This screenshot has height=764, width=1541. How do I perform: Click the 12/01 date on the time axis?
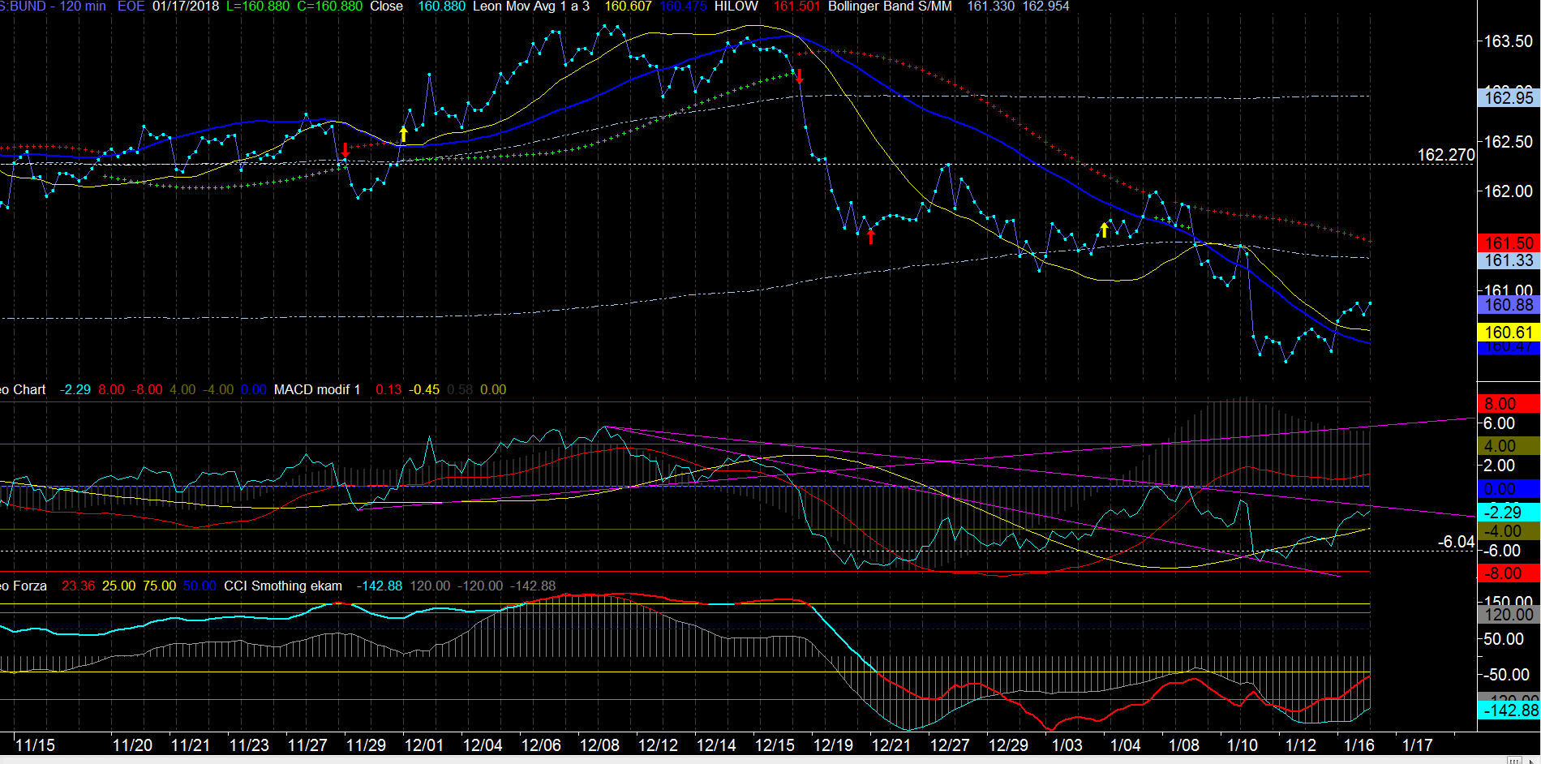[424, 745]
